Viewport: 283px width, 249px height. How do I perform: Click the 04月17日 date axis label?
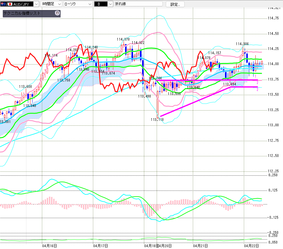[x=101, y=245]
